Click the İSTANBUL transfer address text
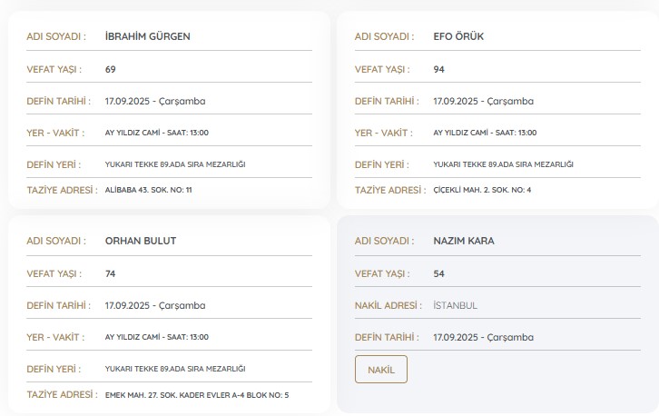659x416 pixels. [455, 305]
